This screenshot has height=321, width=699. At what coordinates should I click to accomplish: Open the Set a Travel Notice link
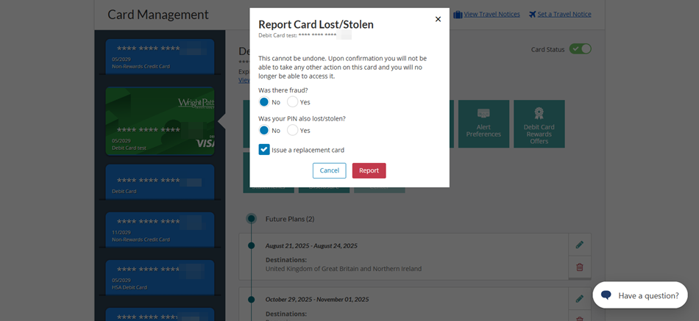564,14
